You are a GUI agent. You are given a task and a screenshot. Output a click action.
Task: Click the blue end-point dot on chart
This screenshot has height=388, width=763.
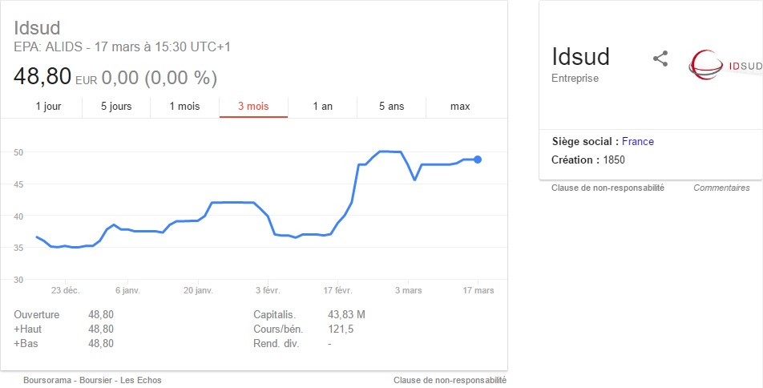478,160
